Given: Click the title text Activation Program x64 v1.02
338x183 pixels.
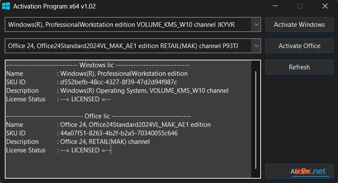Looking at the screenshot, I should [x=55, y=6].
